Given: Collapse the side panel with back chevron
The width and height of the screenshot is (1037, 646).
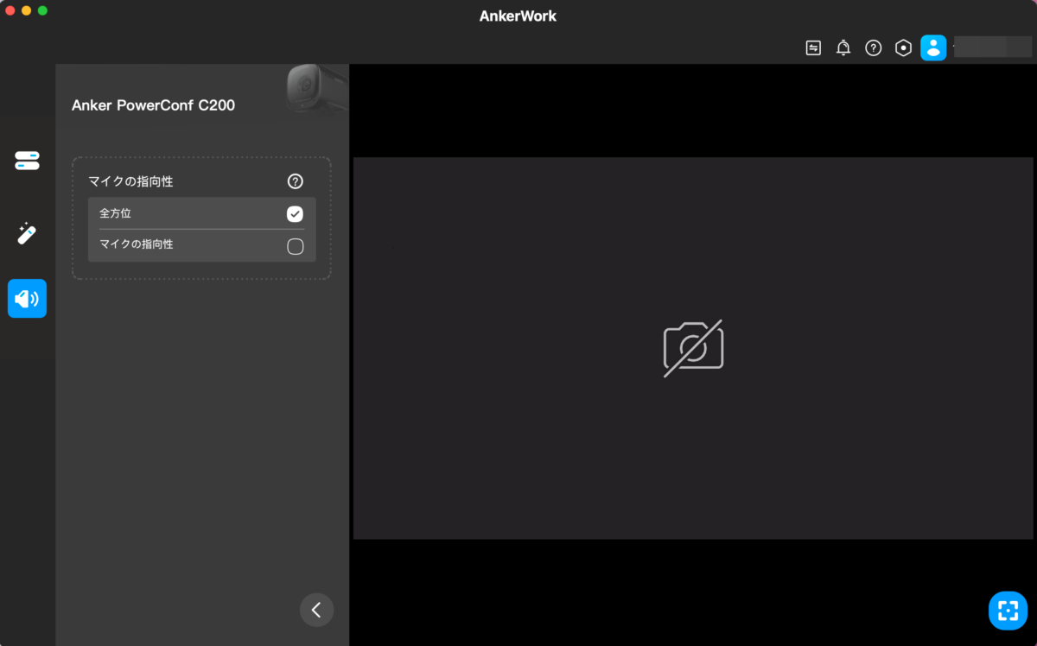Looking at the screenshot, I should (x=316, y=610).
